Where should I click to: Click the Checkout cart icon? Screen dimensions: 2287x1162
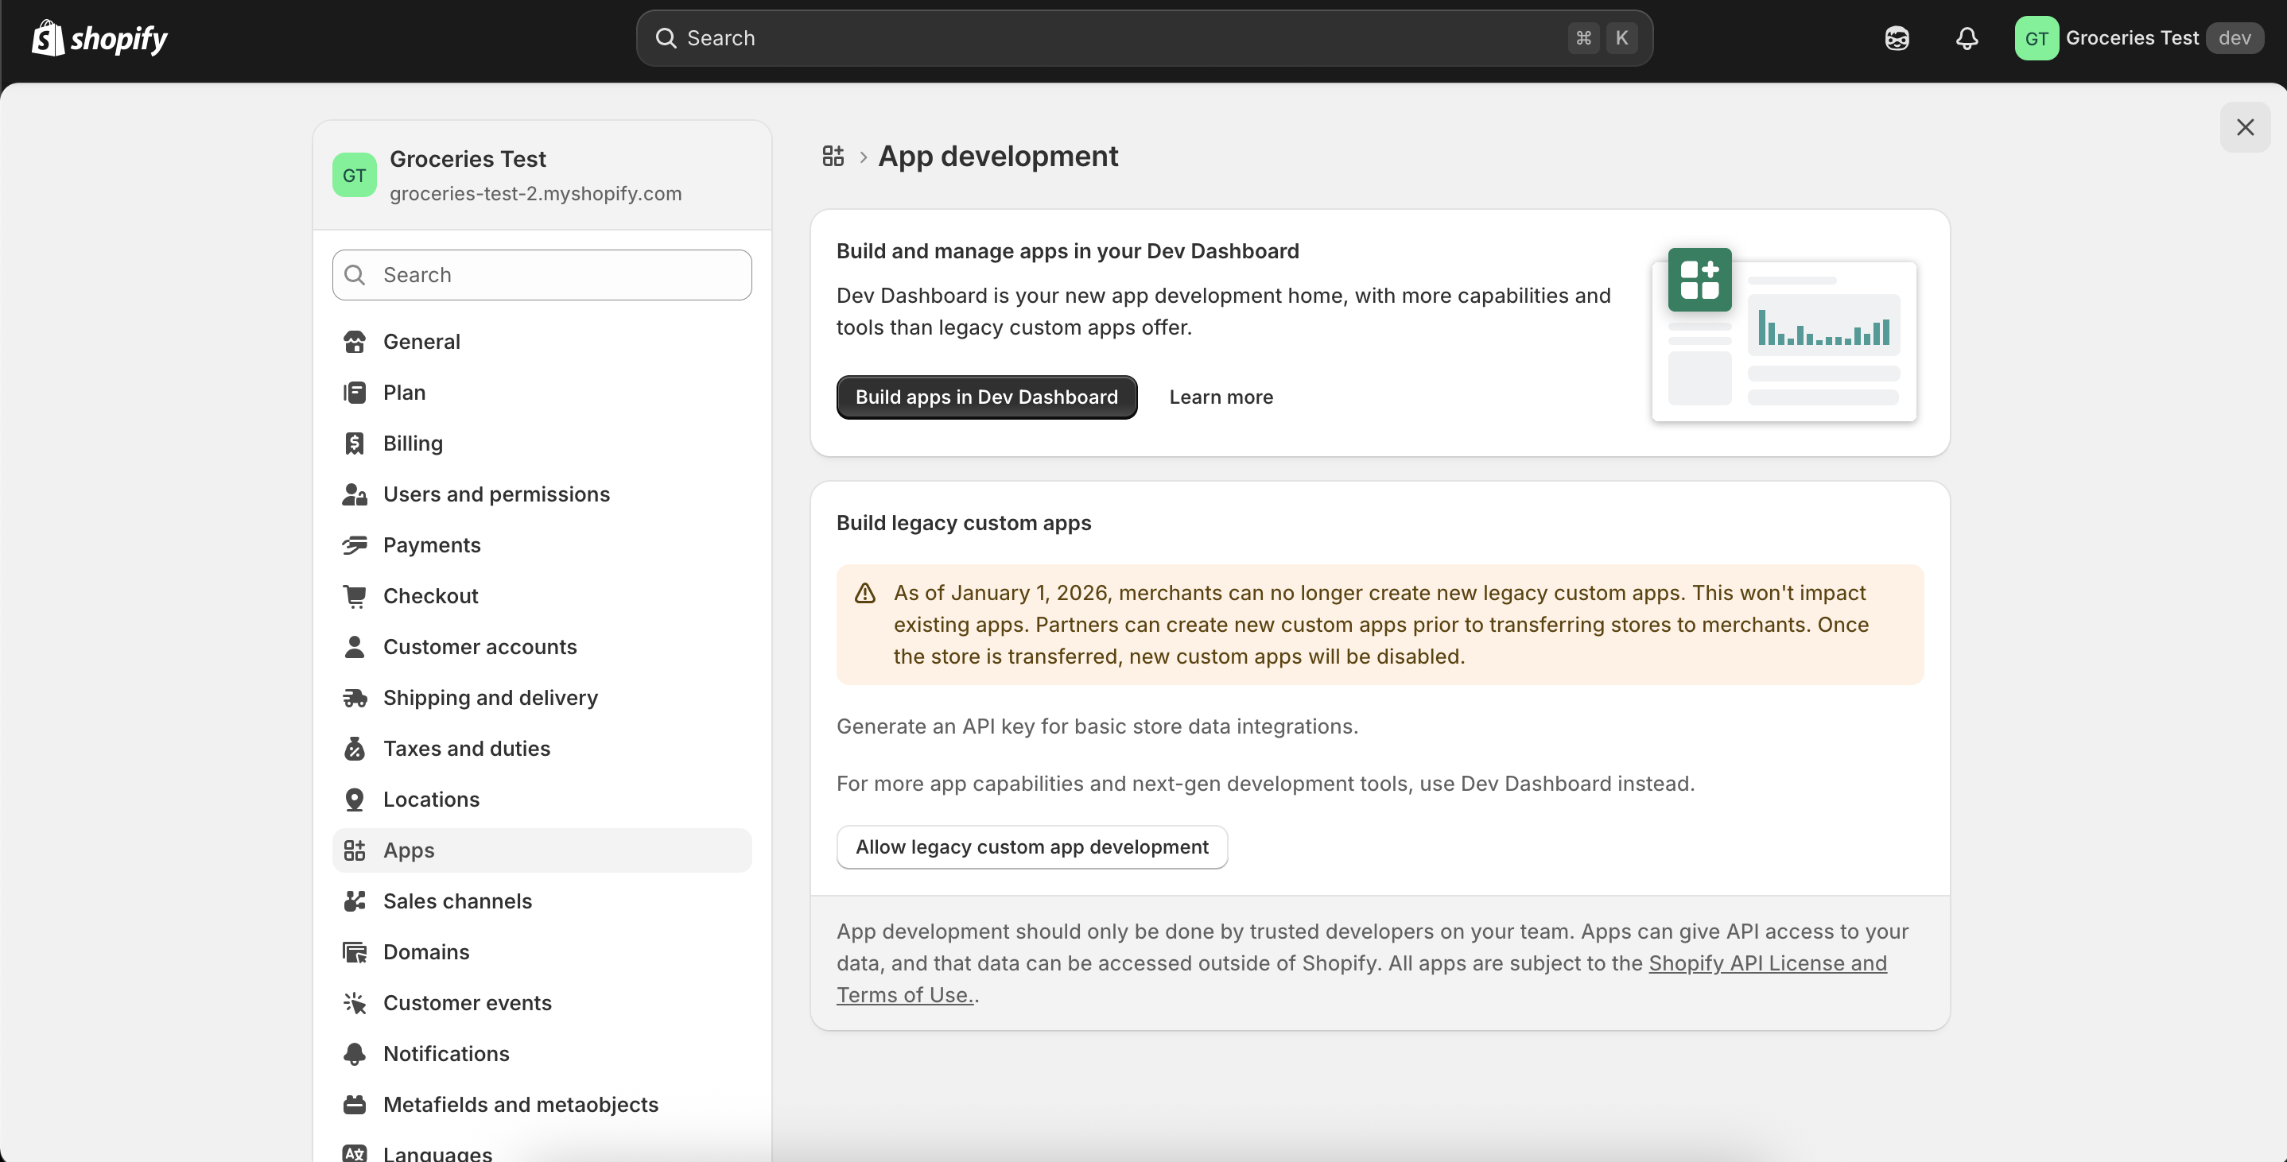pos(355,595)
